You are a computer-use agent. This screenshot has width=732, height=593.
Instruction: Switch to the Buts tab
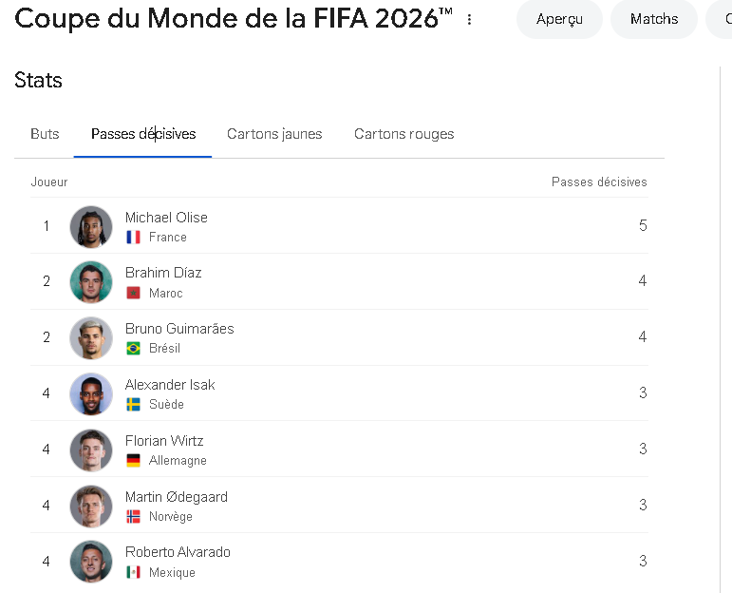(45, 134)
